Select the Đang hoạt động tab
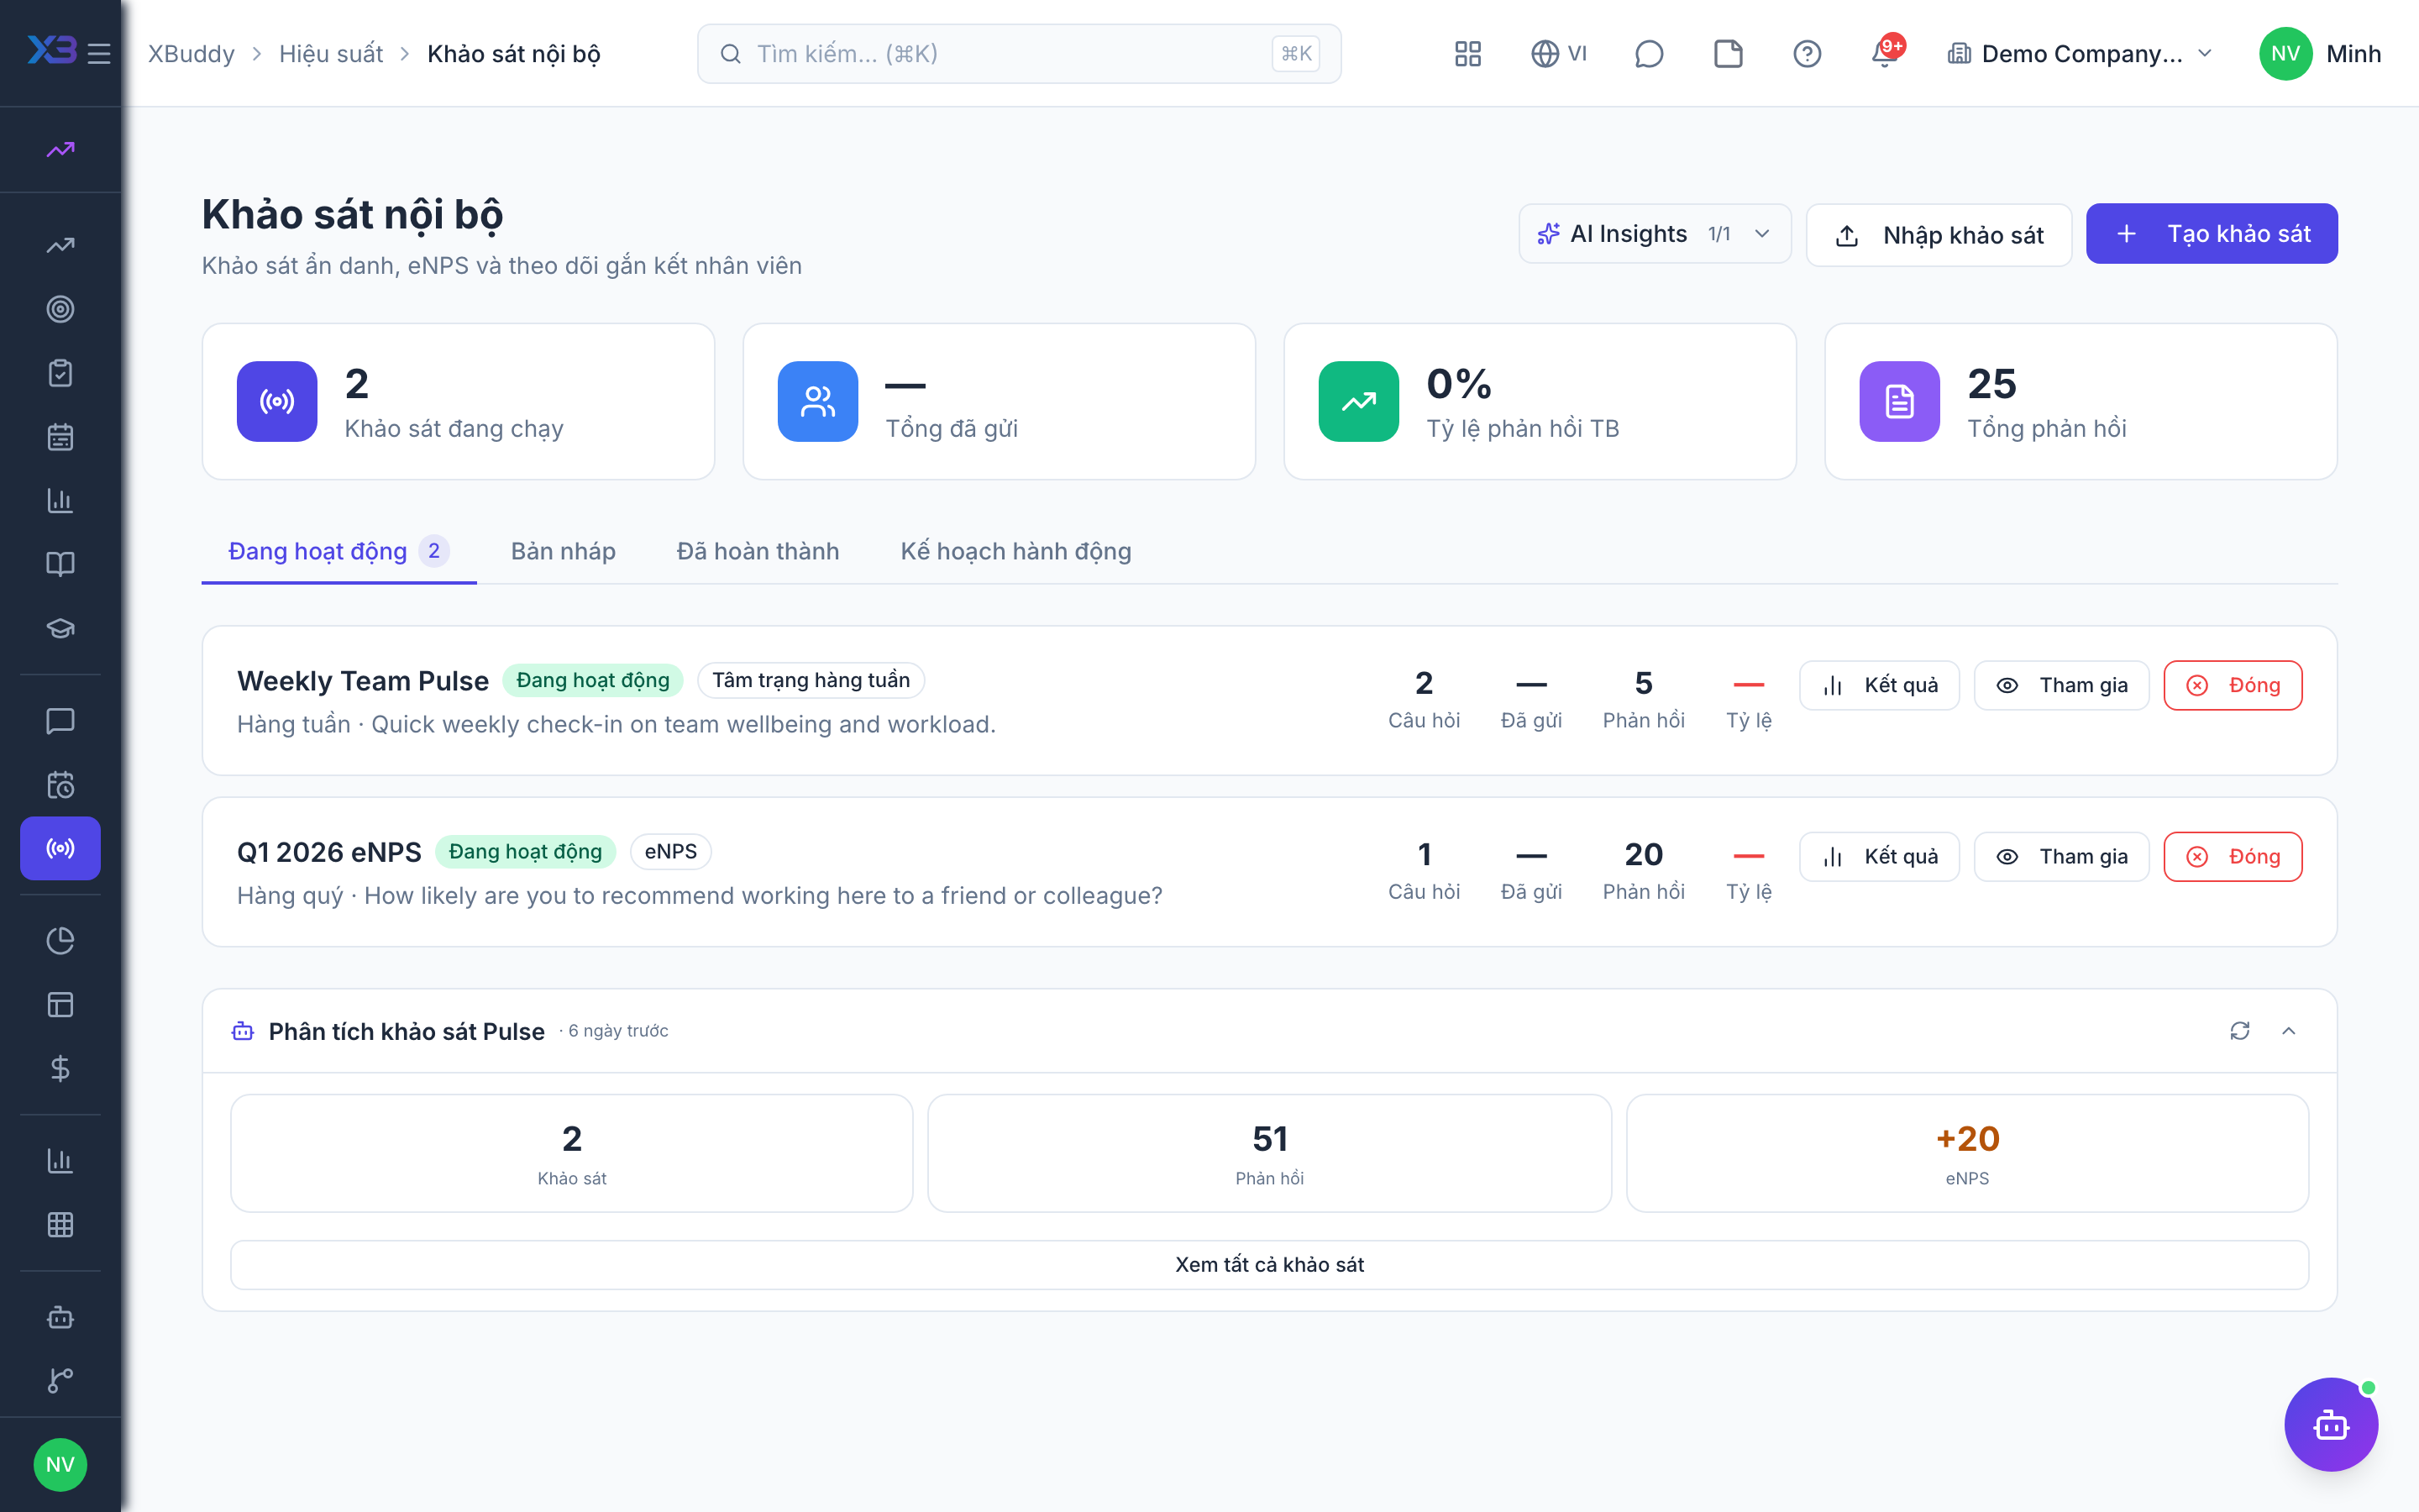 tap(338, 551)
